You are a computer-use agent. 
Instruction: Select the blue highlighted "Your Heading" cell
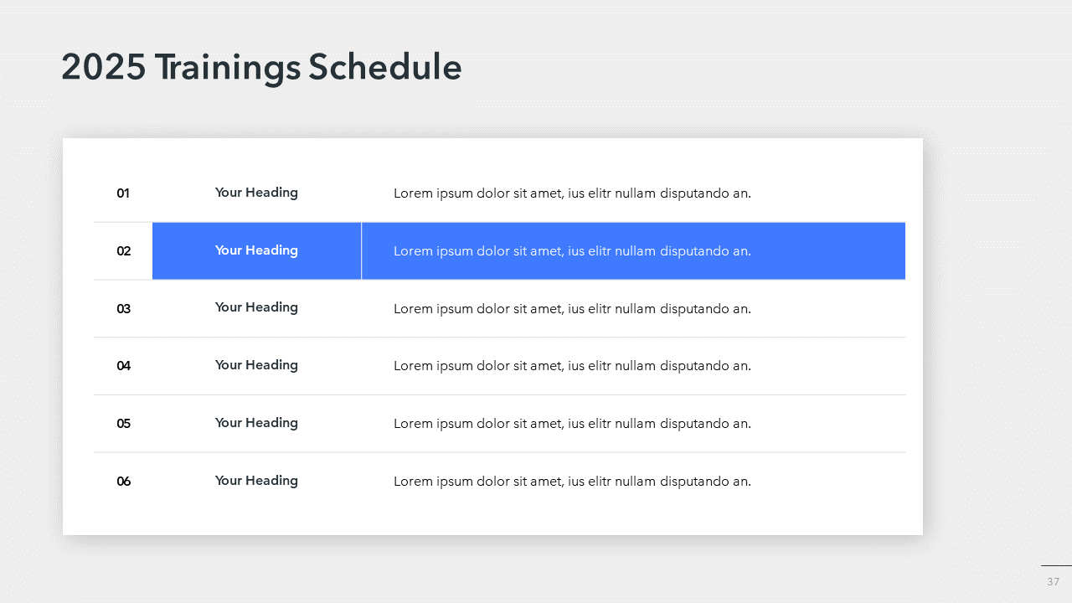[256, 250]
